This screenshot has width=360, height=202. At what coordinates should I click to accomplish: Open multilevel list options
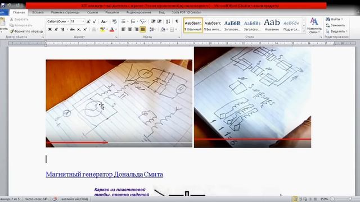(x=143, y=21)
